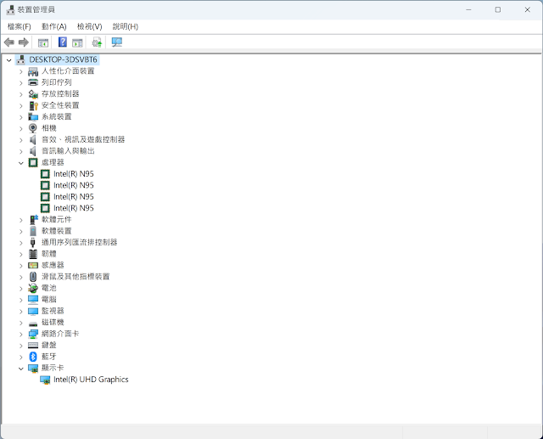Click the speaker icon beside 音效、視訊及遊戲控制器

33,140
